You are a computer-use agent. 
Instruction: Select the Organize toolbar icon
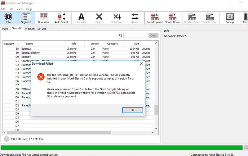coord(26,18)
